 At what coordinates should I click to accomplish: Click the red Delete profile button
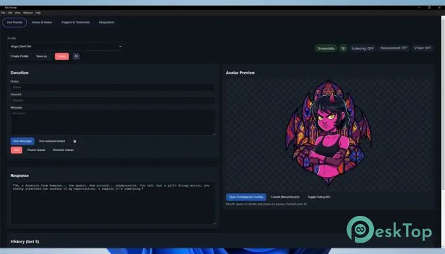coord(62,56)
